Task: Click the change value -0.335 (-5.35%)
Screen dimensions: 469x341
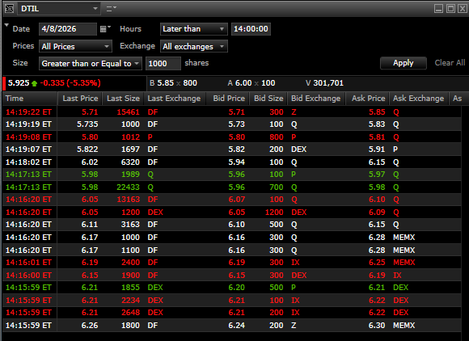Action: 70,83
